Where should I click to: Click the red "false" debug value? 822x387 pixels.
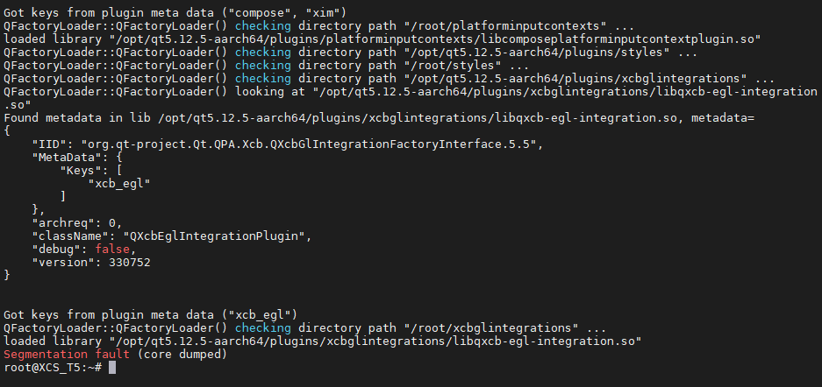(x=112, y=249)
